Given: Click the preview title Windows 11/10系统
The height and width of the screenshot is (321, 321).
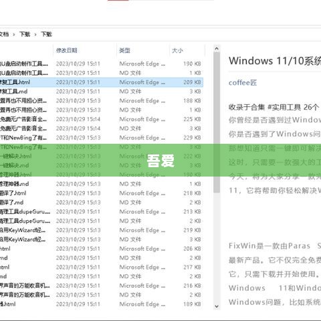Looking at the screenshot, I should [x=275, y=61].
